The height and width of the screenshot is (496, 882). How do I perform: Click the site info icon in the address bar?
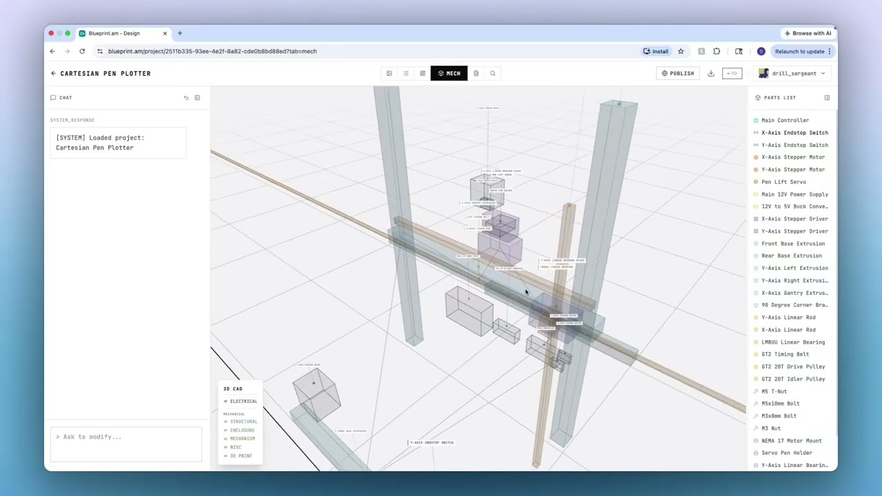[x=100, y=51]
